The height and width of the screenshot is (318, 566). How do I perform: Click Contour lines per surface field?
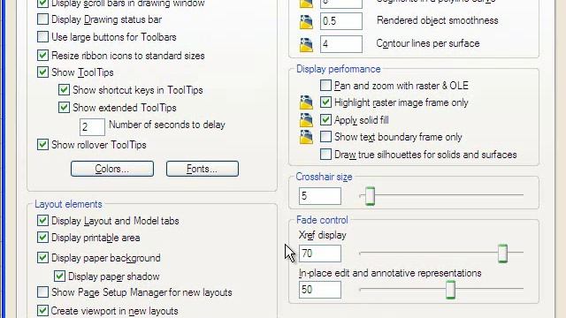[x=341, y=44]
